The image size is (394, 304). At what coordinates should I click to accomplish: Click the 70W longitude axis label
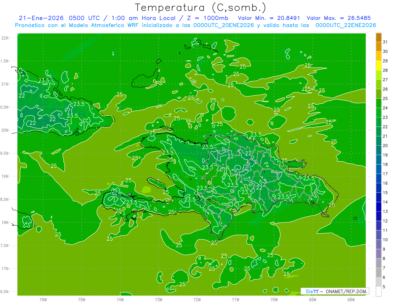[x=274, y=300]
